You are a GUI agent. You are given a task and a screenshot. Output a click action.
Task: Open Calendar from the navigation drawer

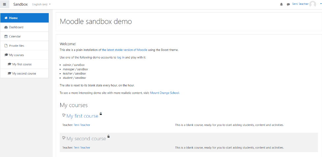(24, 36)
